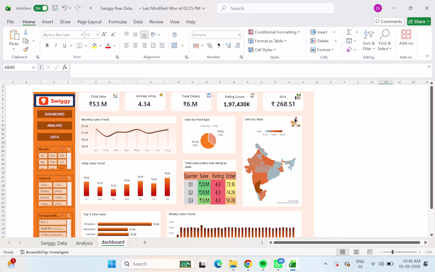Click Delete cells button
435x272 pixels.
coord(319,41)
